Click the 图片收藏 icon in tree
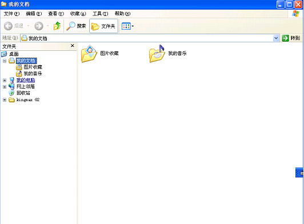The image size is (304, 224). point(19,67)
